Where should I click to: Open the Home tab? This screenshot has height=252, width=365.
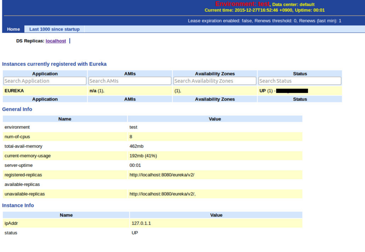point(13,29)
